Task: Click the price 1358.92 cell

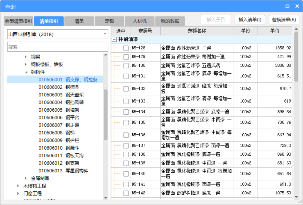Action: [275, 48]
